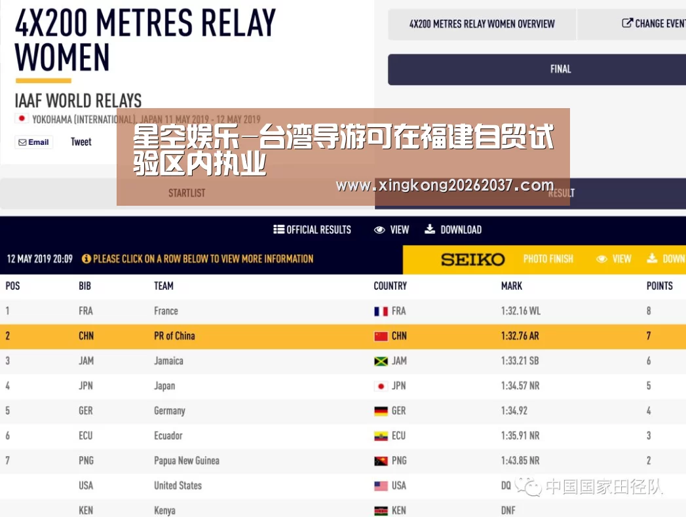Open the 4x200 Metres Relay Women Overview tab
This screenshot has width=686, height=517.
click(x=482, y=24)
